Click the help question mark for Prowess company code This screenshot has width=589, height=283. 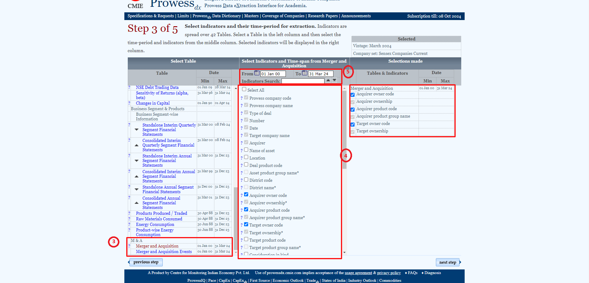[x=242, y=98]
